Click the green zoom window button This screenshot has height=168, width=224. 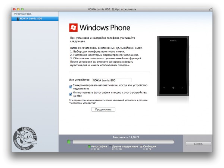pos(22,9)
